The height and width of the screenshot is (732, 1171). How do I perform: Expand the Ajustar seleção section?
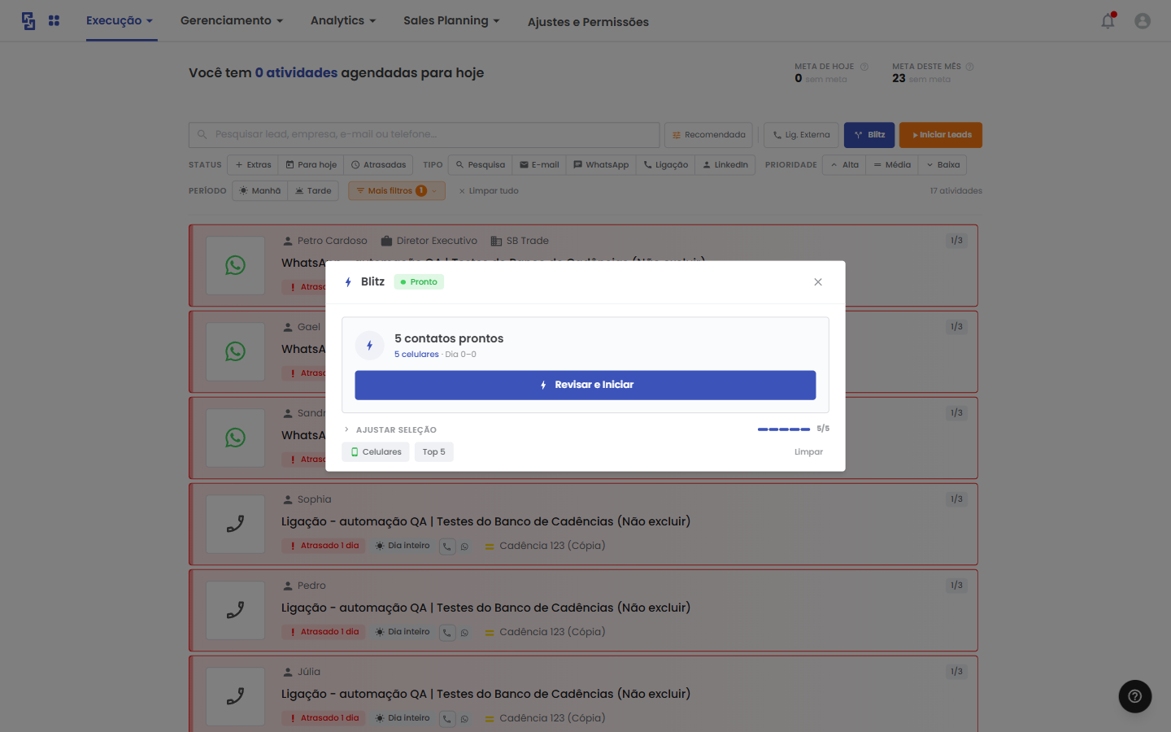click(390, 429)
